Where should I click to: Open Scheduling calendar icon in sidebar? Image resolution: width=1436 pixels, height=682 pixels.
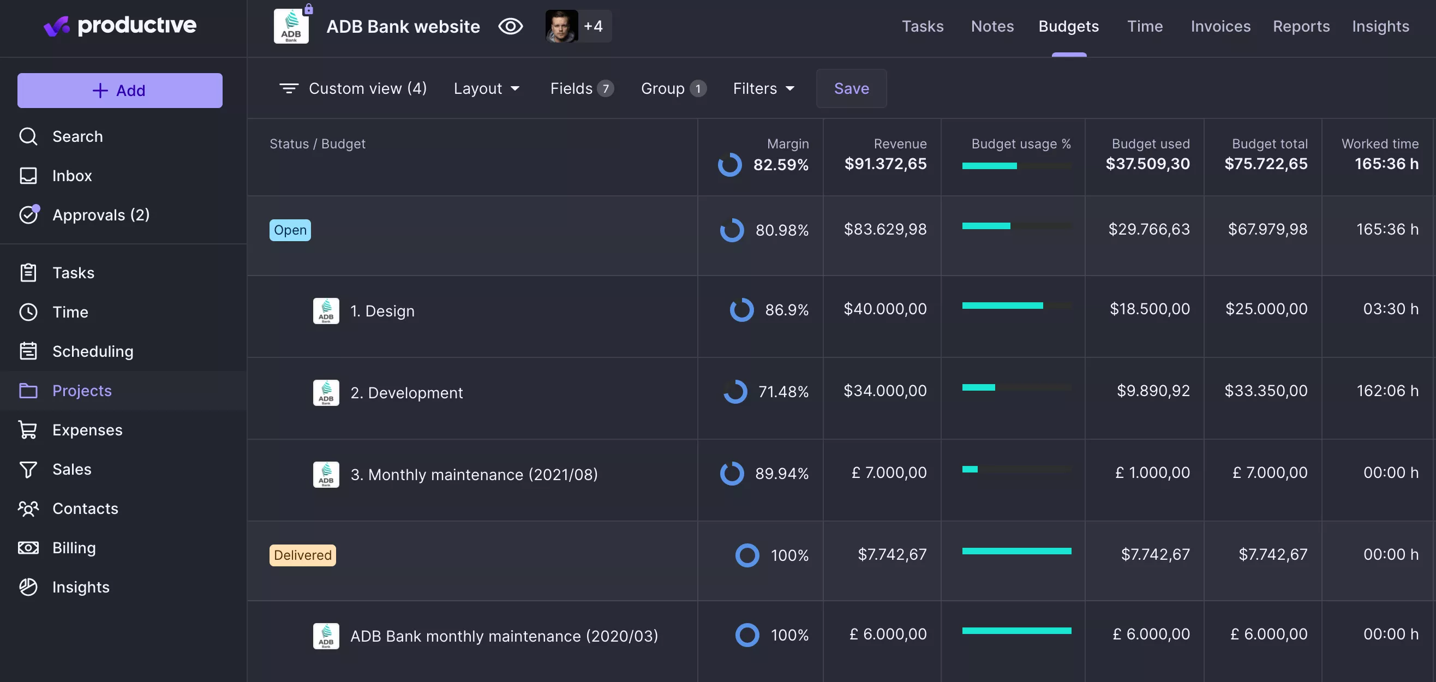coord(28,351)
